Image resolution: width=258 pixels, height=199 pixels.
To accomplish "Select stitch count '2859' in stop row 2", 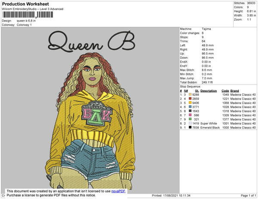I will pyautogui.click(x=196, y=99).
